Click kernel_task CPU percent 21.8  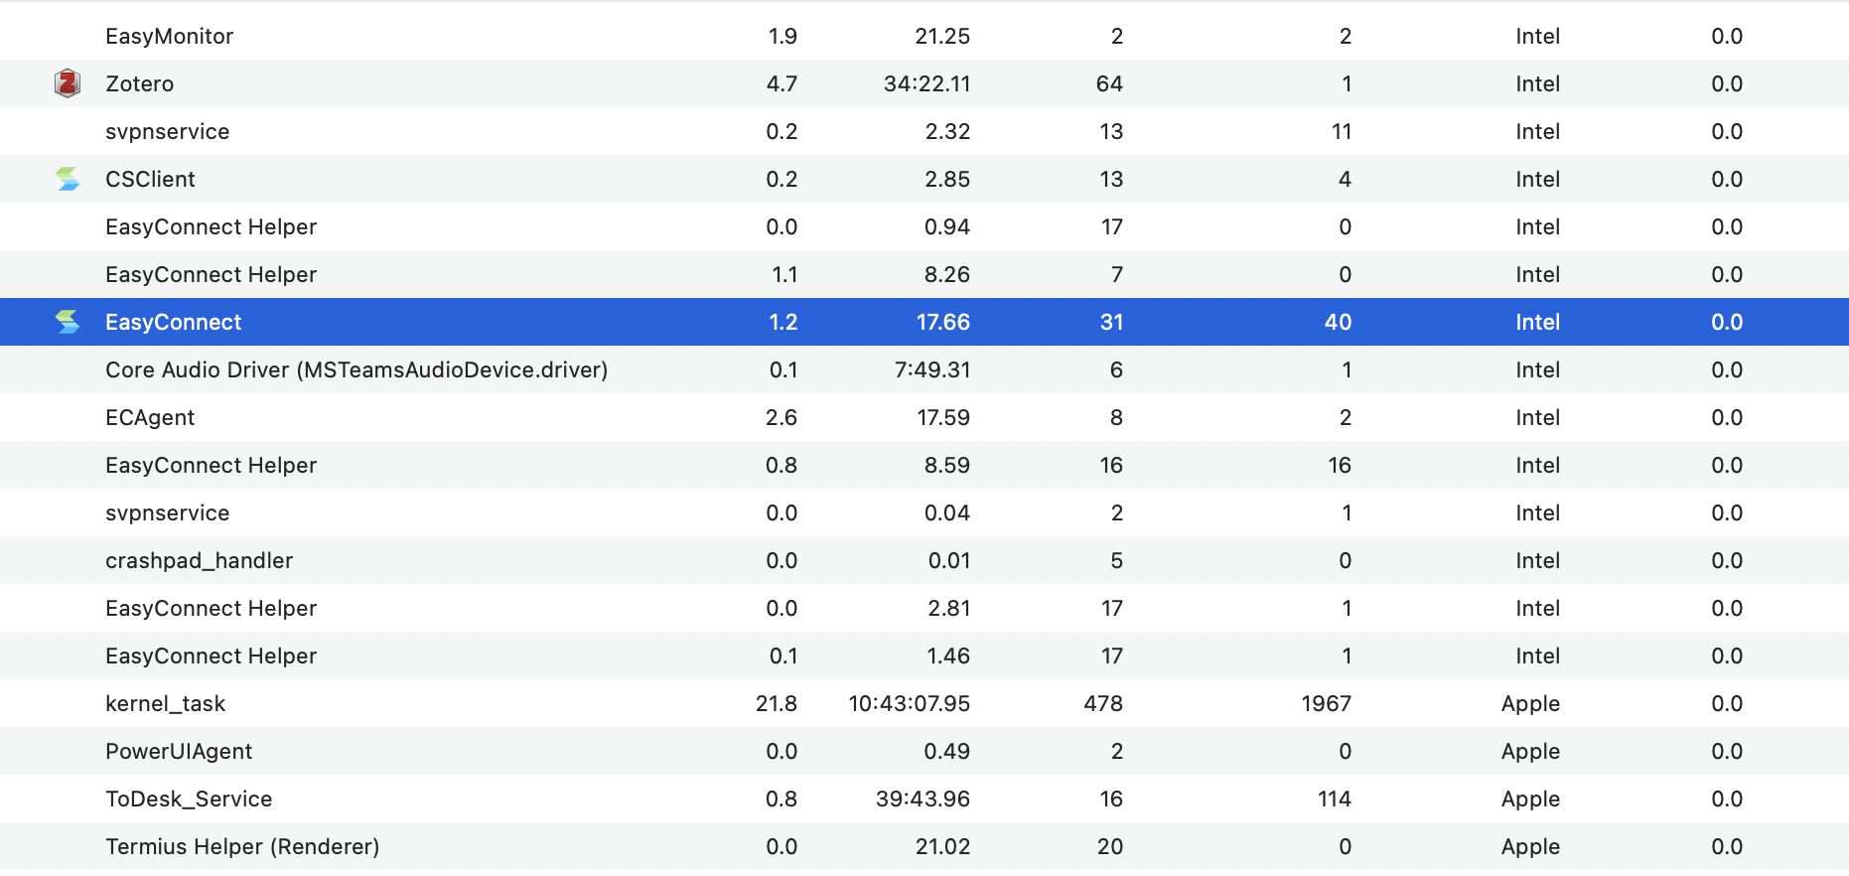tap(777, 703)
